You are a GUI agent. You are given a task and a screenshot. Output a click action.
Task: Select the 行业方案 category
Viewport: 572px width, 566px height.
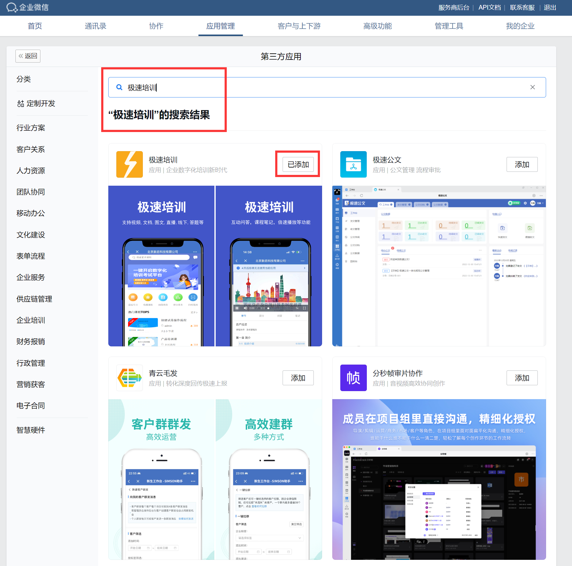31,128
